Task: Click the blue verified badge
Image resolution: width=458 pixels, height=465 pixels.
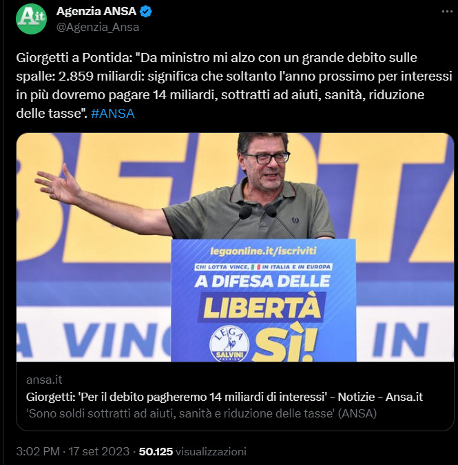Action: pos(145,12)
